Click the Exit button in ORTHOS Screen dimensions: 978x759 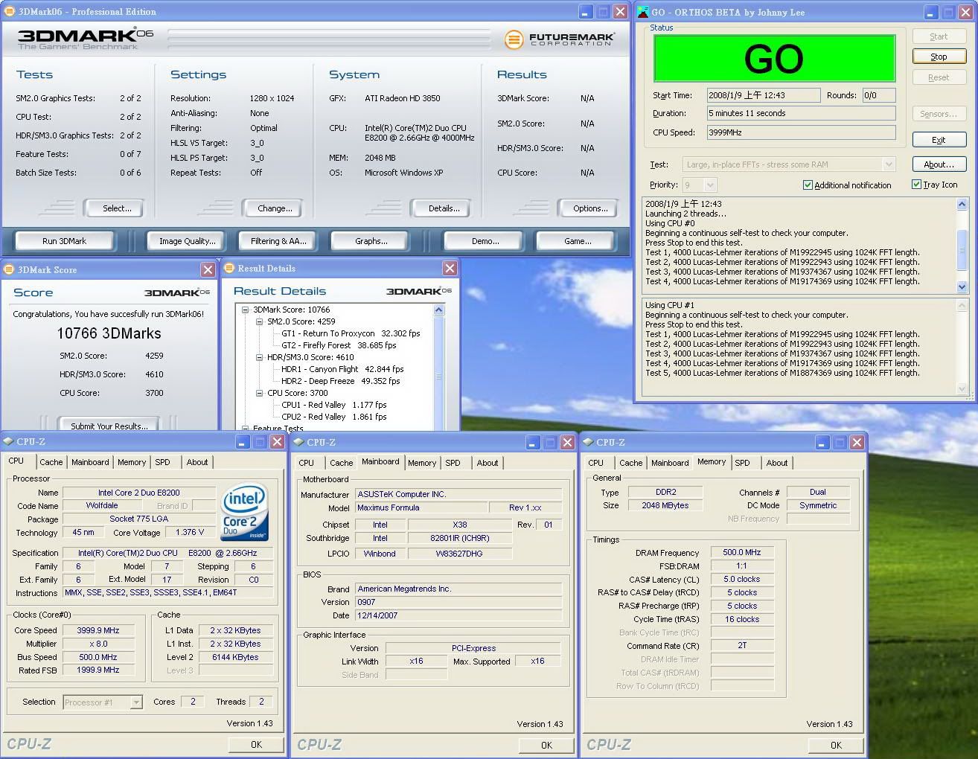pyautogui.click(x=939, y=140)
